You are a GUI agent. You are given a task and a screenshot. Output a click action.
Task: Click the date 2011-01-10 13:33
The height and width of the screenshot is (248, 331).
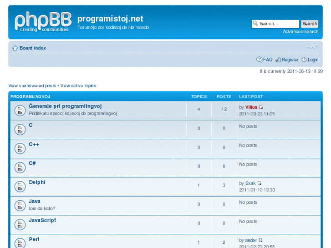point(257,190)
